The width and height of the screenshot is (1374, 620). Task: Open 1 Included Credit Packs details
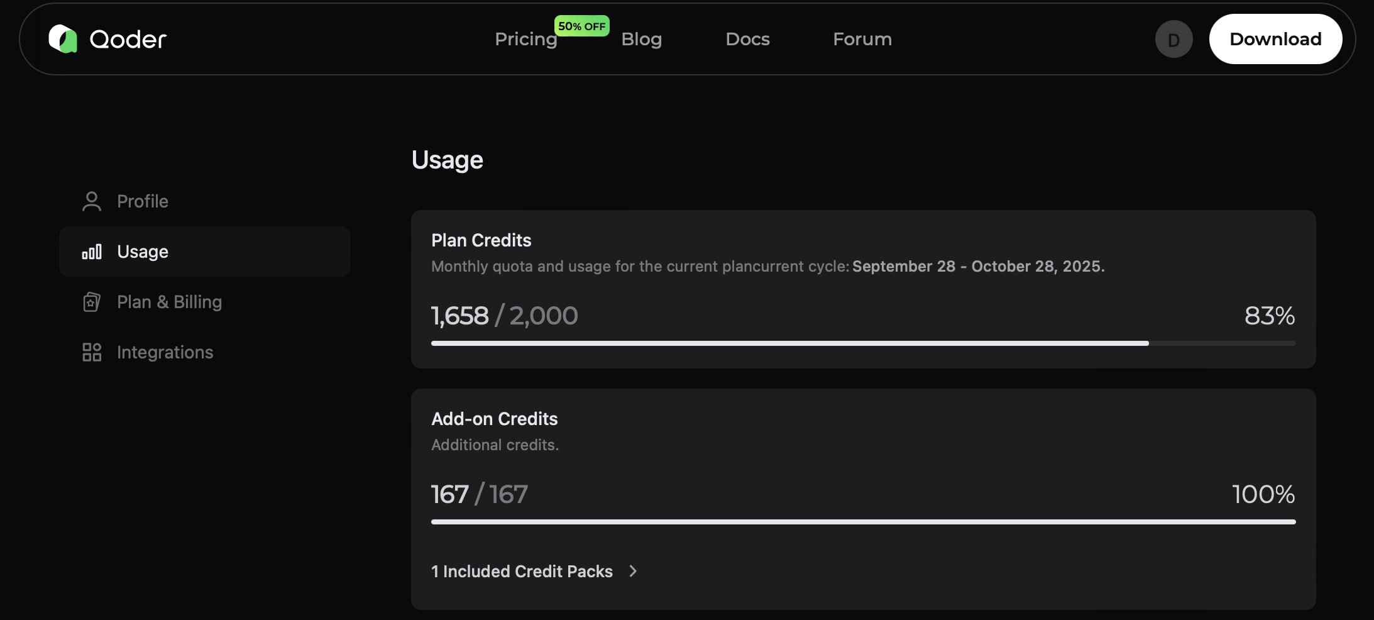(x=522, y=571)
